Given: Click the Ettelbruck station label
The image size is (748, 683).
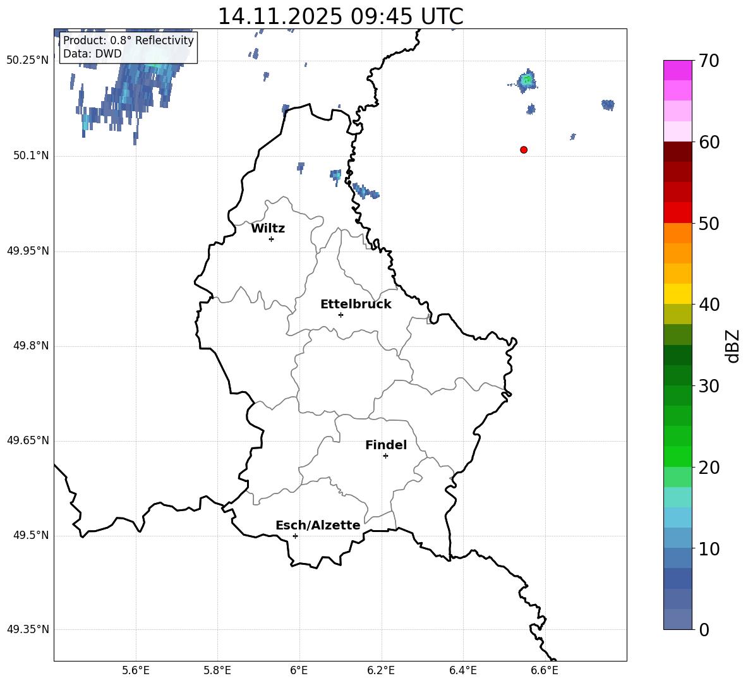Looking at the screenshot, I should (356, 305).
